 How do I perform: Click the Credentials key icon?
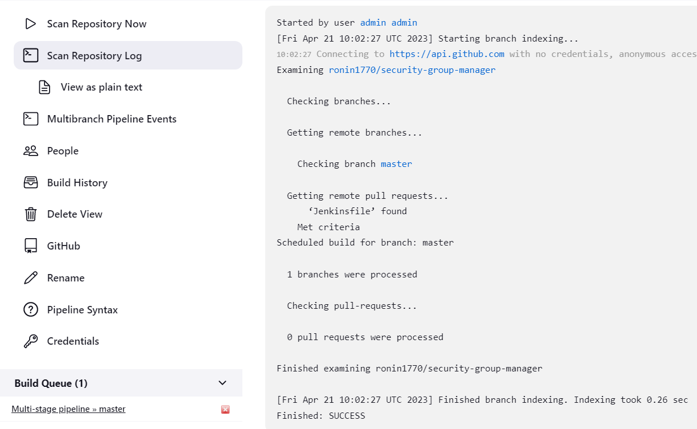point(30,341)
